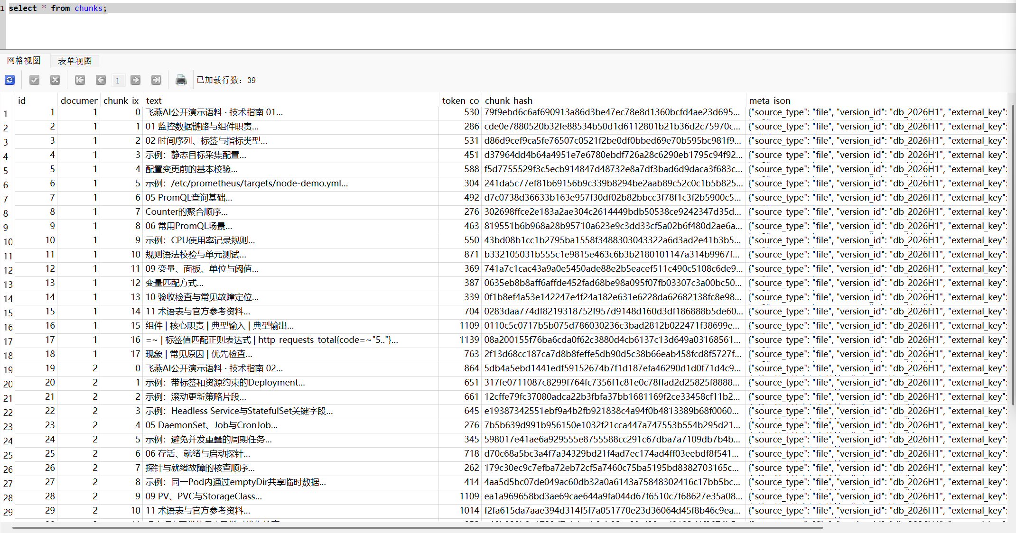1016x533 pixels.
Task: Go to next results page
Action: (136, 80)
